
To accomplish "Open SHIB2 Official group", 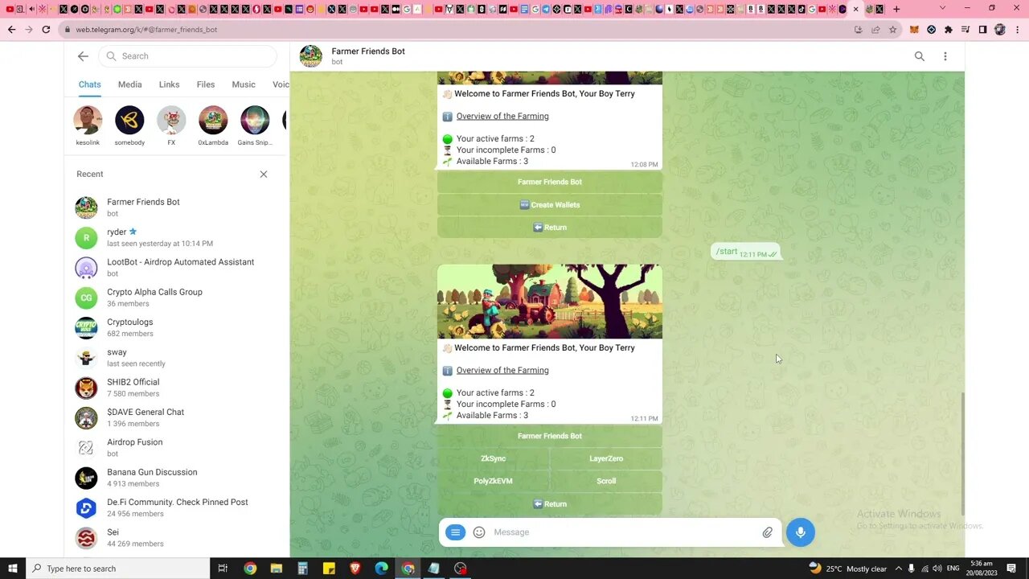I will [x=176, y=388].
